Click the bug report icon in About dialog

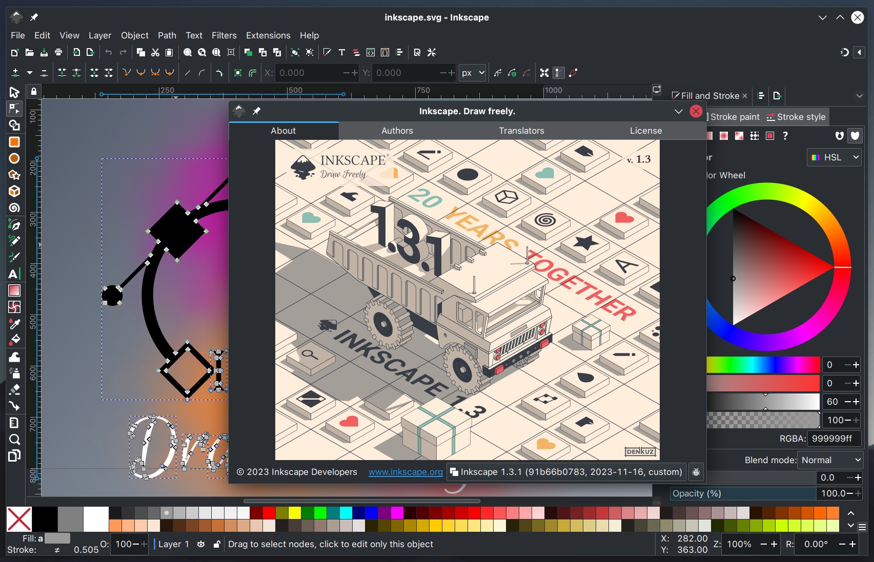click(696, 472)
